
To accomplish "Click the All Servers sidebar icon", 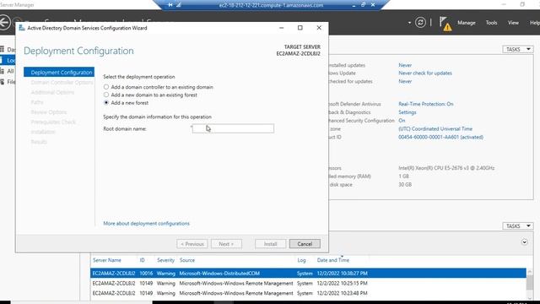I will [x=2, y=71].
